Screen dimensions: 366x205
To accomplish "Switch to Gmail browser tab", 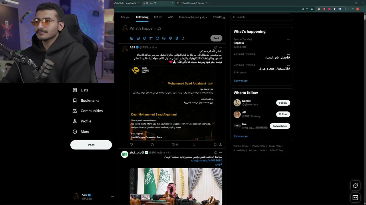I will click(192, 3).
